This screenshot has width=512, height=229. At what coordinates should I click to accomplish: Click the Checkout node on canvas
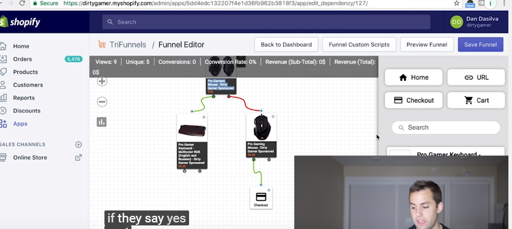[x=261, y=198]
